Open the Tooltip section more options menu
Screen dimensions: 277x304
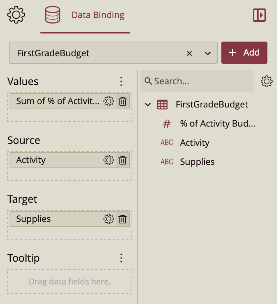(x=121, y=258)
